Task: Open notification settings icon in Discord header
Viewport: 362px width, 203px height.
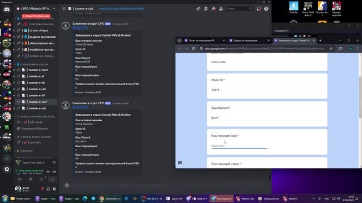Action: 206,9
